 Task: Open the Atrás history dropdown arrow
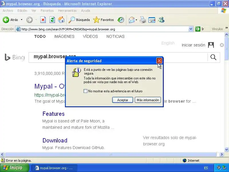point(22,20)
